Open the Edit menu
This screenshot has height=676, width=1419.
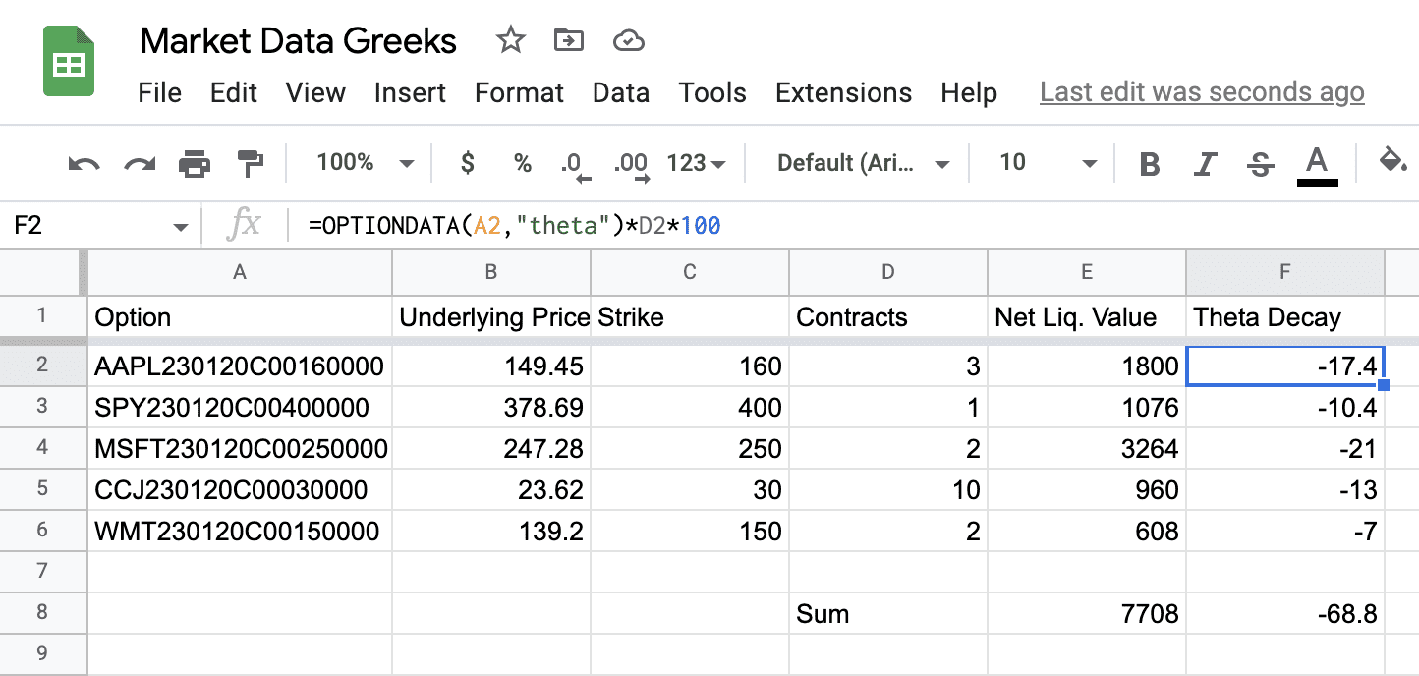(x=234, y=93)
